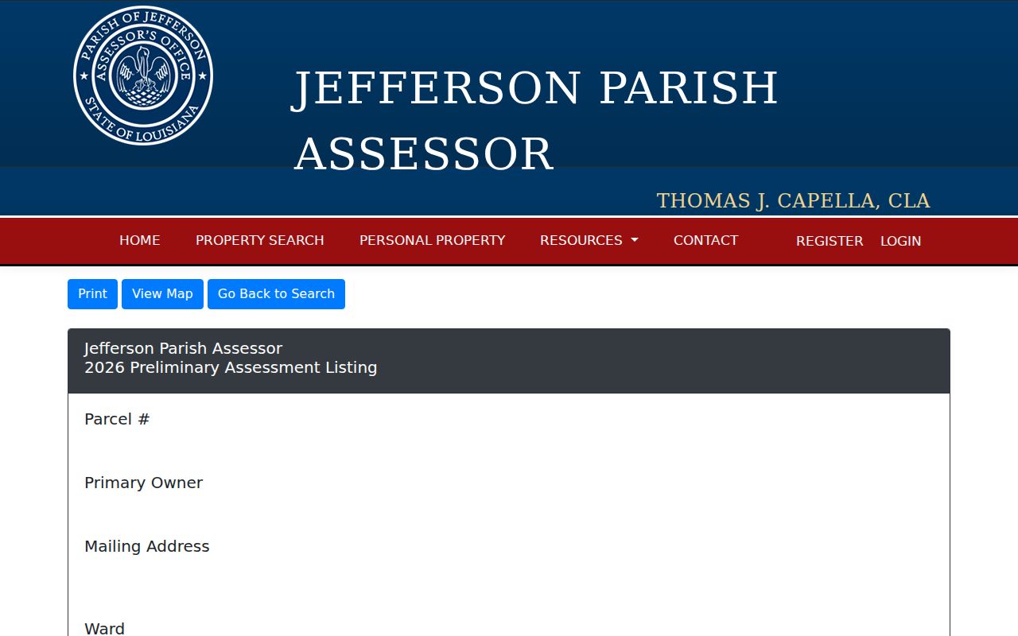The image size is (1018, 636).
Task: Click the THOMAS J. CAPELLA, CLA text
Action: 793,200
